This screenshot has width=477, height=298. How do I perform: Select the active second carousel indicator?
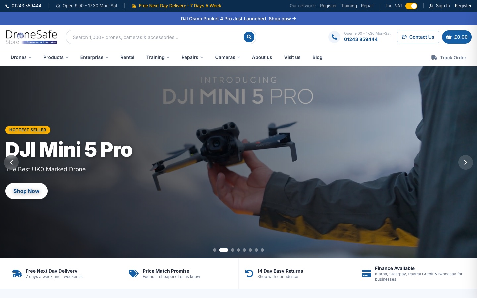pos(224,250)
